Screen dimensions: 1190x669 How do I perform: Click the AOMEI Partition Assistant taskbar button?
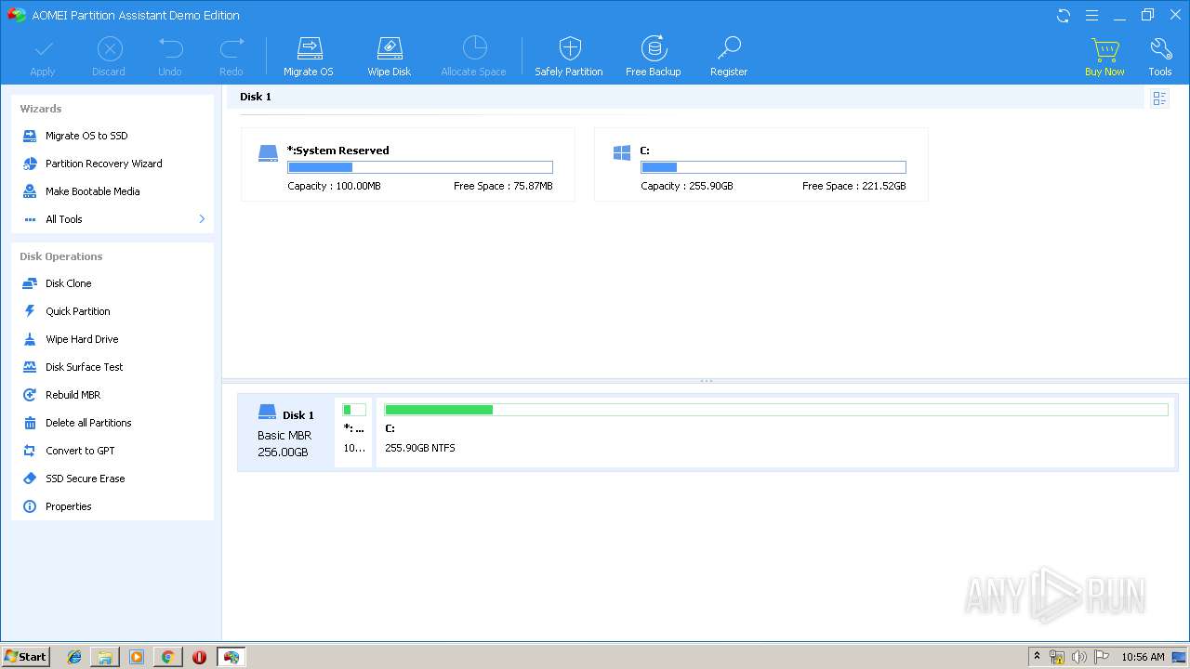coord(231,657)
